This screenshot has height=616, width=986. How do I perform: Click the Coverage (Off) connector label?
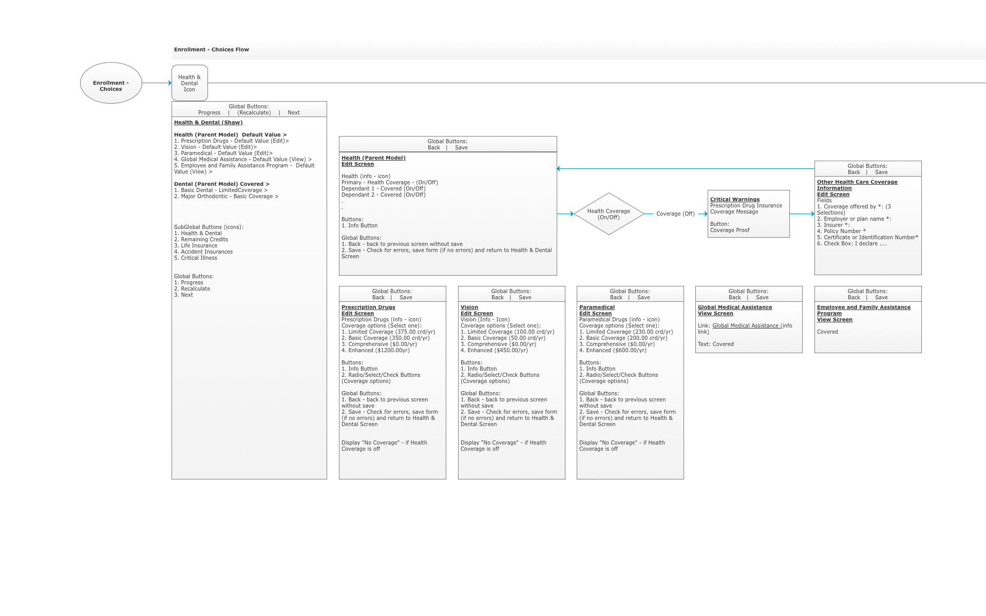click(x=675, y=214)
